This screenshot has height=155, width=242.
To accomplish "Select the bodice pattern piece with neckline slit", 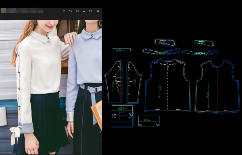I will (x=168, y=85).
